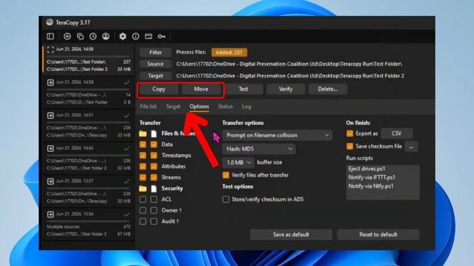Click the folder icon next to Files & folders
Viewport: 474px width, 266px height.
click(x=143, y=134)
